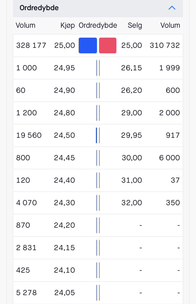
Task: Click the sell volume 6 000
Action: [169, 158]
